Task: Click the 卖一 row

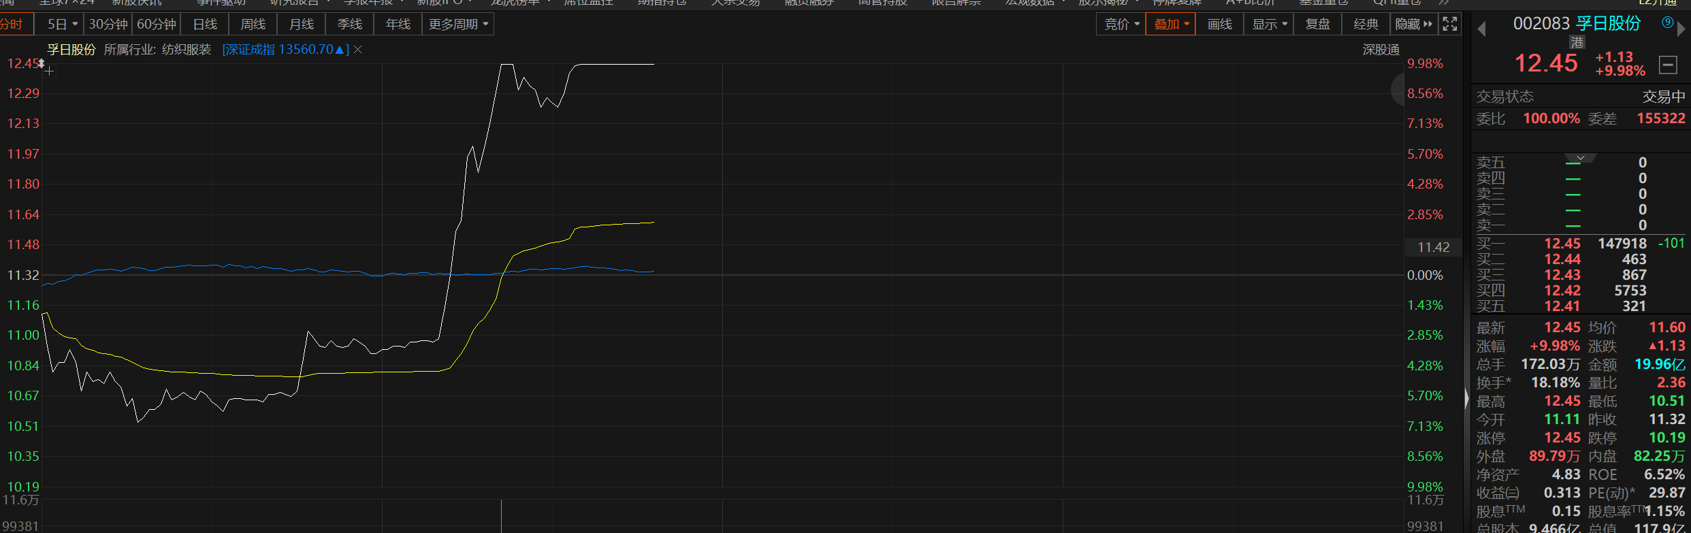Action: 1581,225
